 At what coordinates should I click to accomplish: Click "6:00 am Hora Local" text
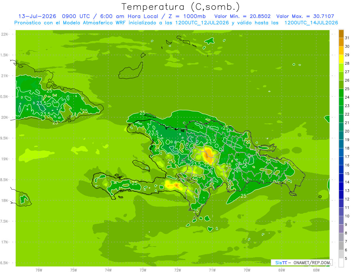(x=130, y=16)
